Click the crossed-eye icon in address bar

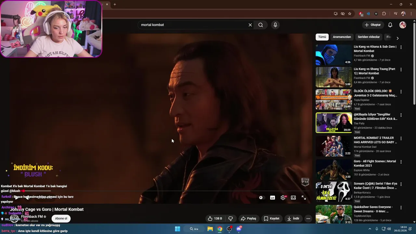(343, 14)
